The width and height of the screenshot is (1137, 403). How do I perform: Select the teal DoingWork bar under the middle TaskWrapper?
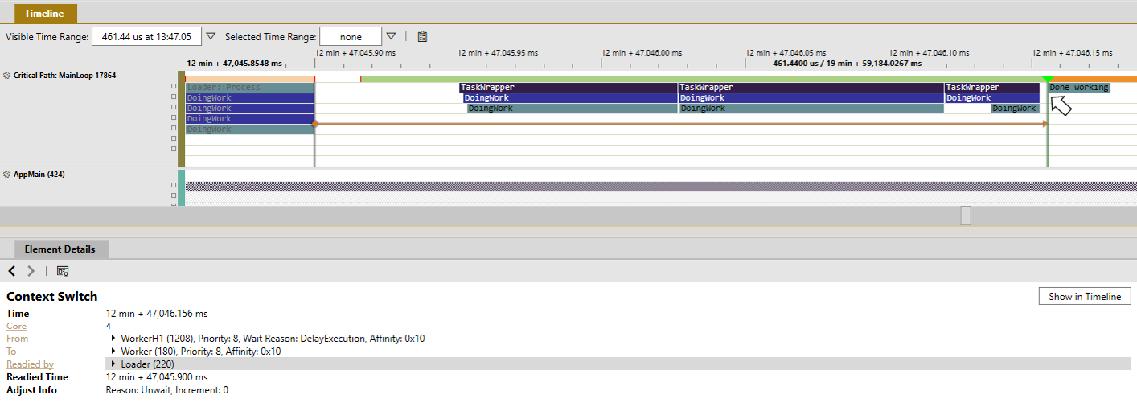coord(811,108)
